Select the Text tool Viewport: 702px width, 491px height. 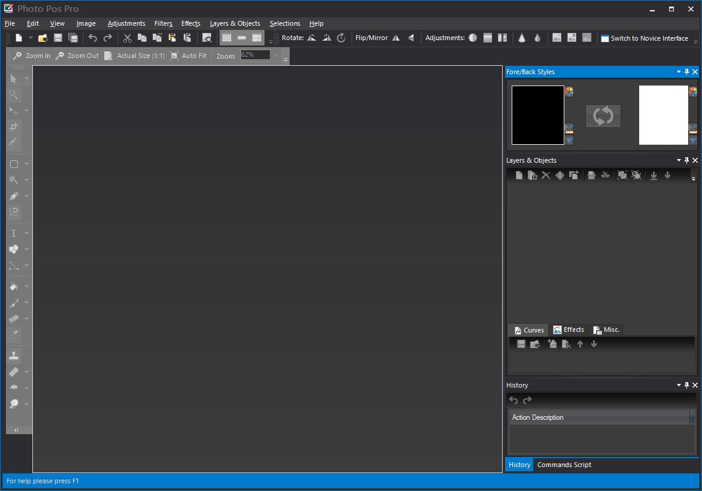pyautogui.click(x=14, y=233)
